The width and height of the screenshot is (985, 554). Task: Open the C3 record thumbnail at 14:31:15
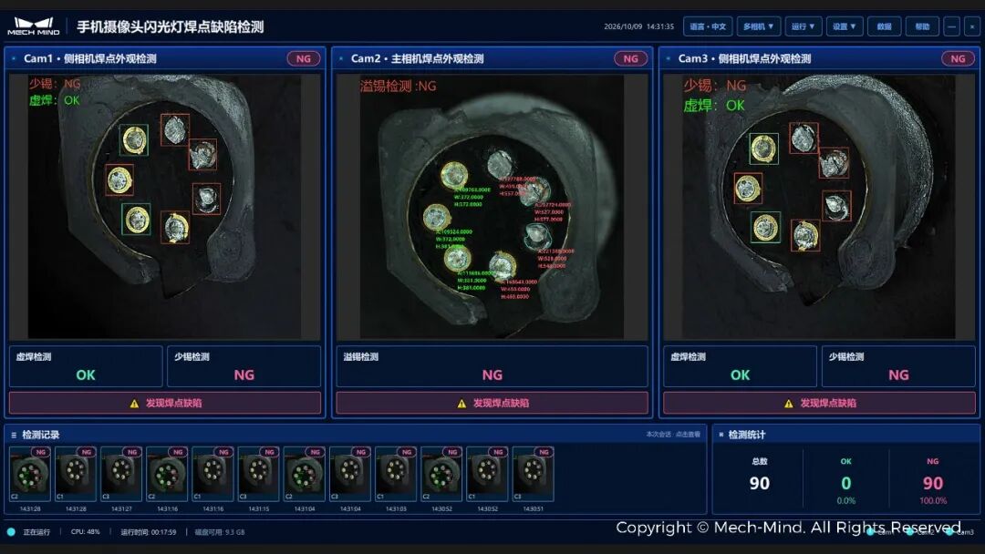click(259, 475)
